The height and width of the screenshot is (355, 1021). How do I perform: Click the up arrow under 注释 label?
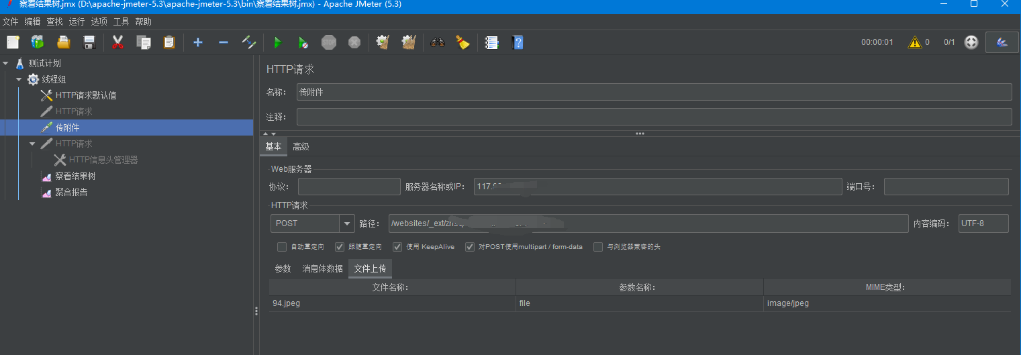click(266, 134)
